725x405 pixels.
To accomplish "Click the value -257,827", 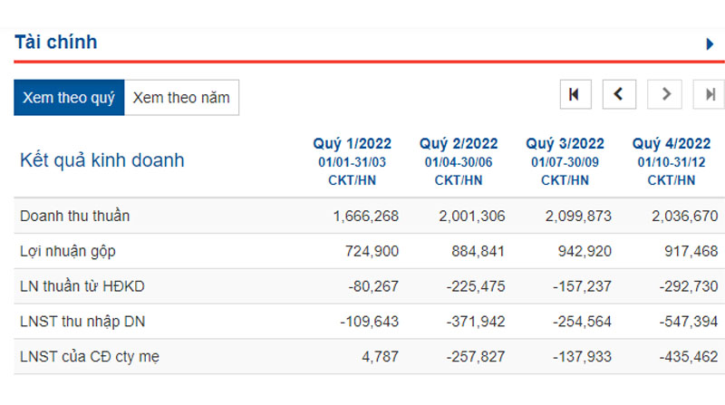I will pos(476,356).
